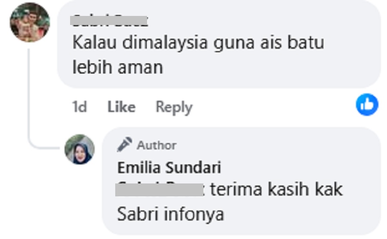Click the 'terima kasih kak' reply text
The width and height of the screenshot is (387, 239).
(x=276, y=189)
